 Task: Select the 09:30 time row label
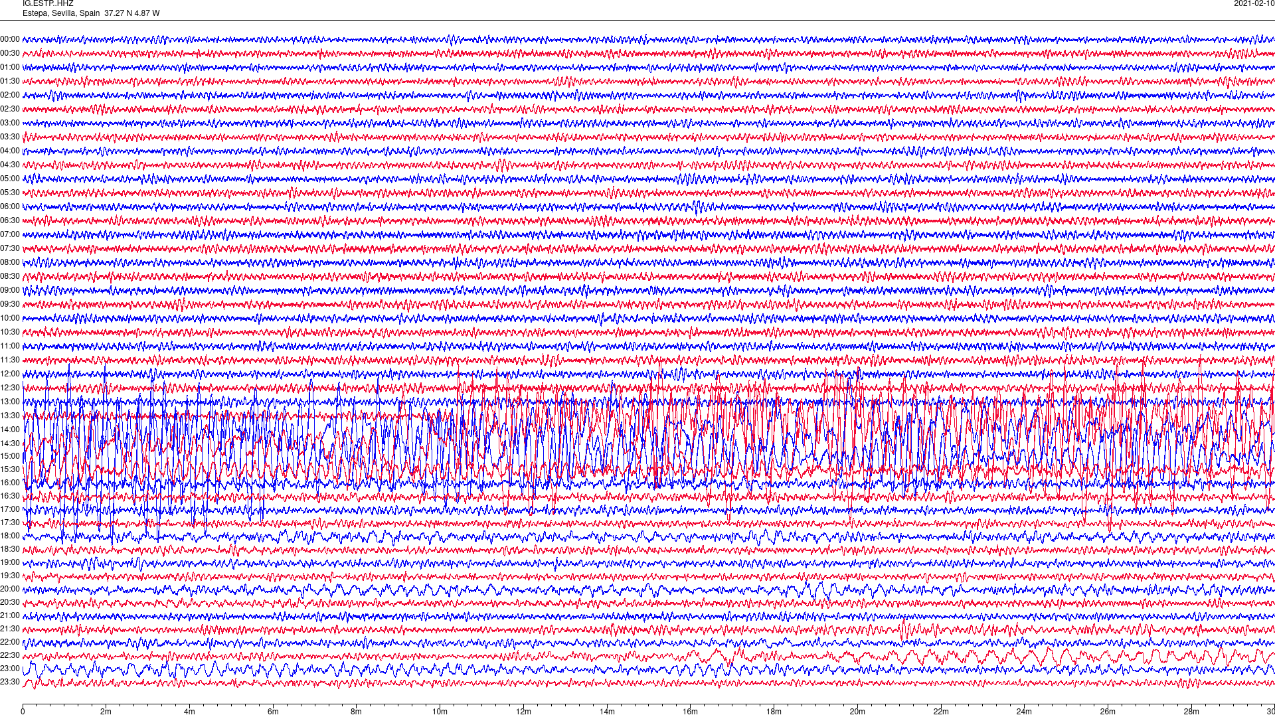10,304
